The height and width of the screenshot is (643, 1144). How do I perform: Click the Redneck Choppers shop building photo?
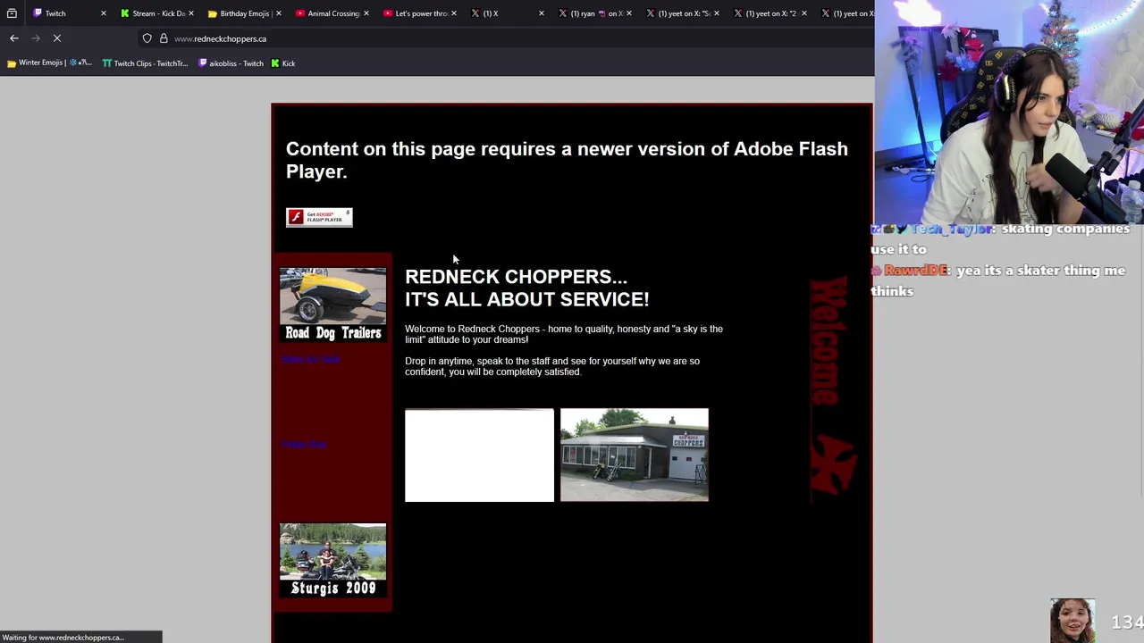pos(635,455)
